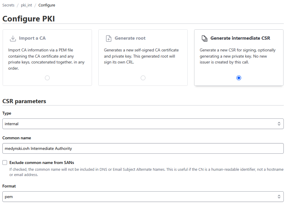Click the chevron arrows on the Type select
This screenshot has width=287, height=206.
[x=279, y=124]
